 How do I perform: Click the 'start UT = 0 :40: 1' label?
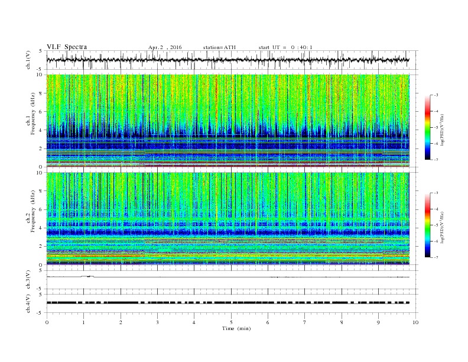(285, 47)
